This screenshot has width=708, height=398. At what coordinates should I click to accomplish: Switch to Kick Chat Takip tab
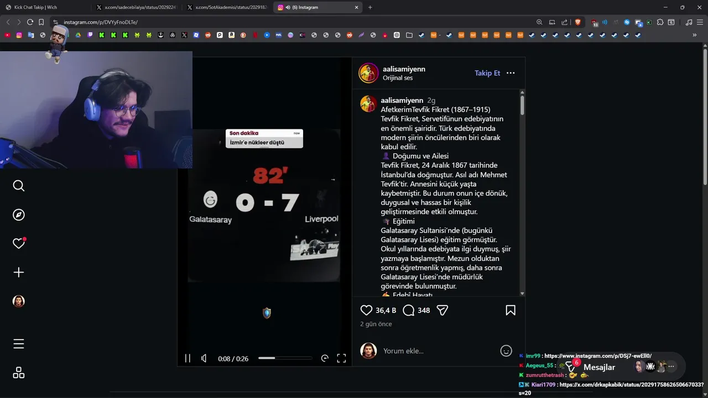tap(46, 7)
